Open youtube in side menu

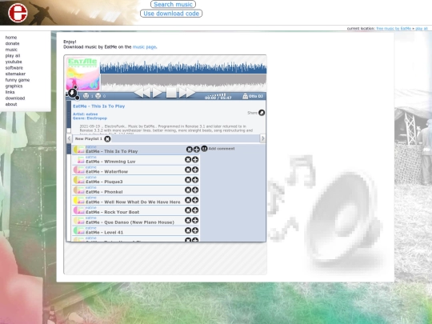[x=14, y=62]
